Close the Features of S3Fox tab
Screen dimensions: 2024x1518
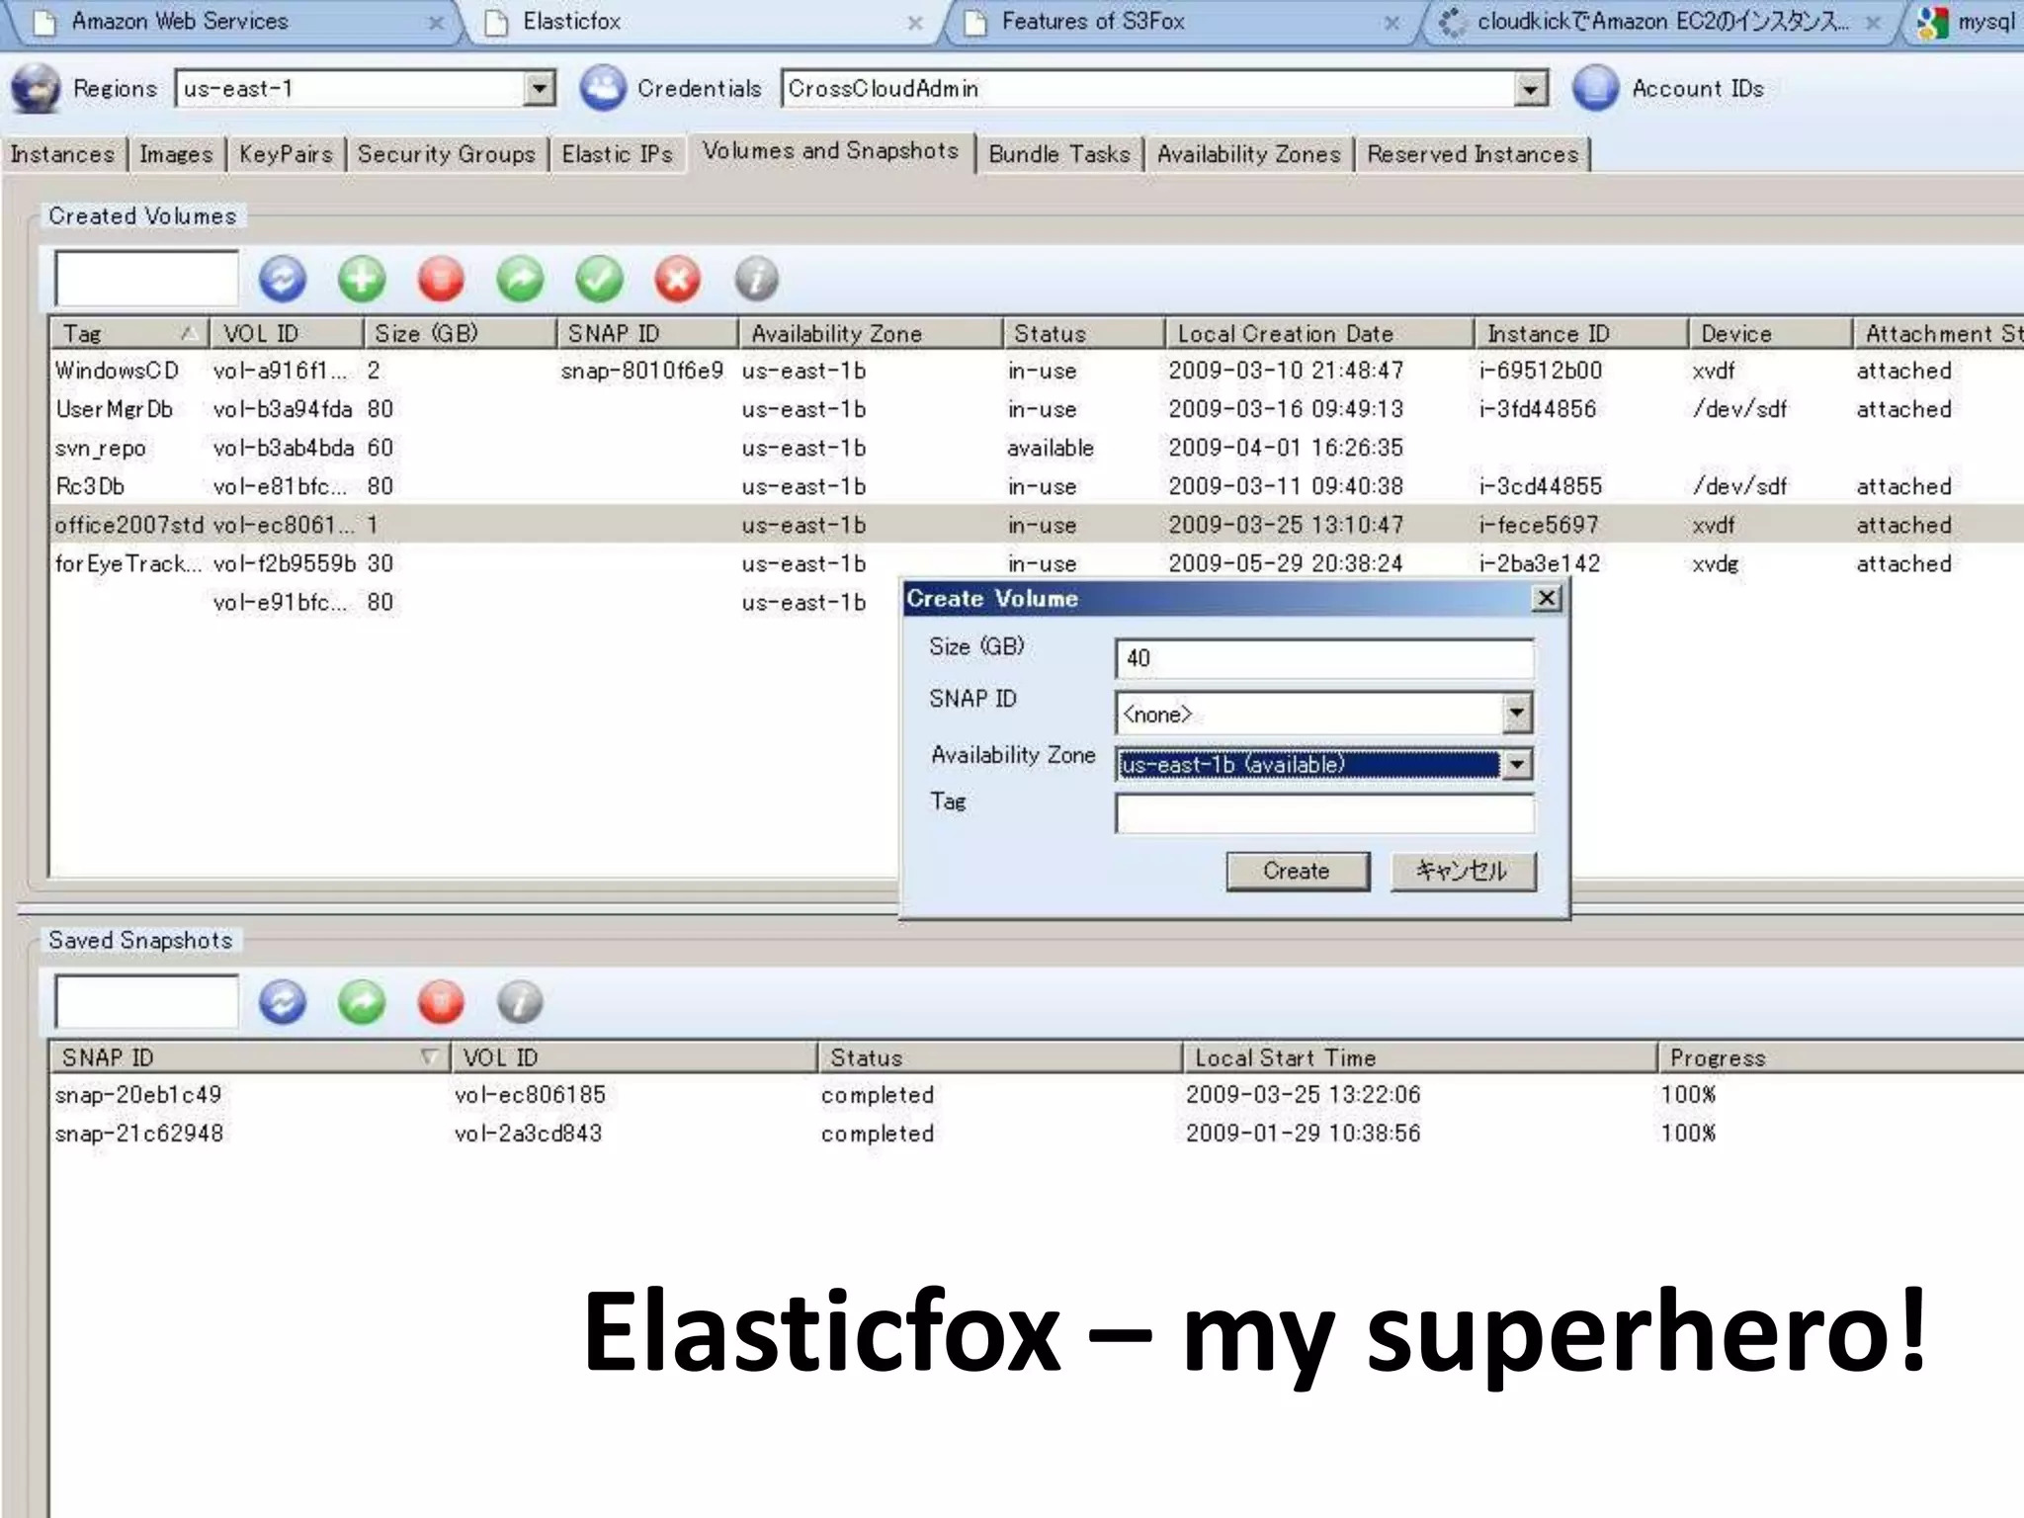[1391, 23]
